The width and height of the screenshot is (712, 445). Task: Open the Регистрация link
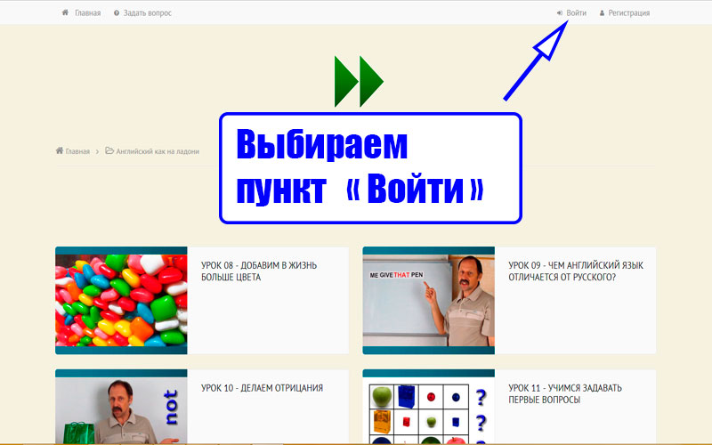pyautogui.click(x=629, y=13)
